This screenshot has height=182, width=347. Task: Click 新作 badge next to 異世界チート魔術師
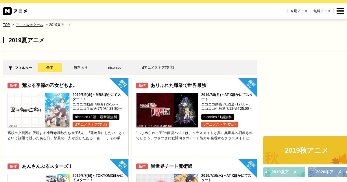pos(142,166)
